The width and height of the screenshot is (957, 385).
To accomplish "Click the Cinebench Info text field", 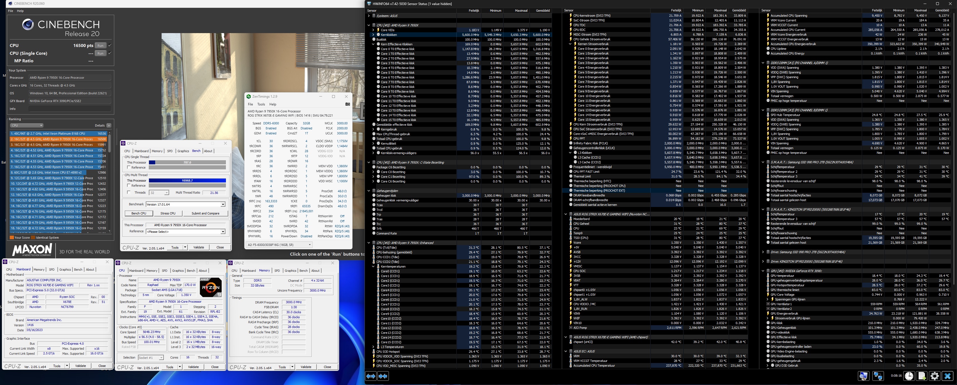I will 69,109.
